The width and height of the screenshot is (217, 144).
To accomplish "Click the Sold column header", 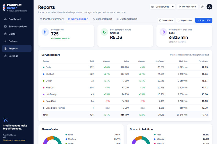I will 92,61.
